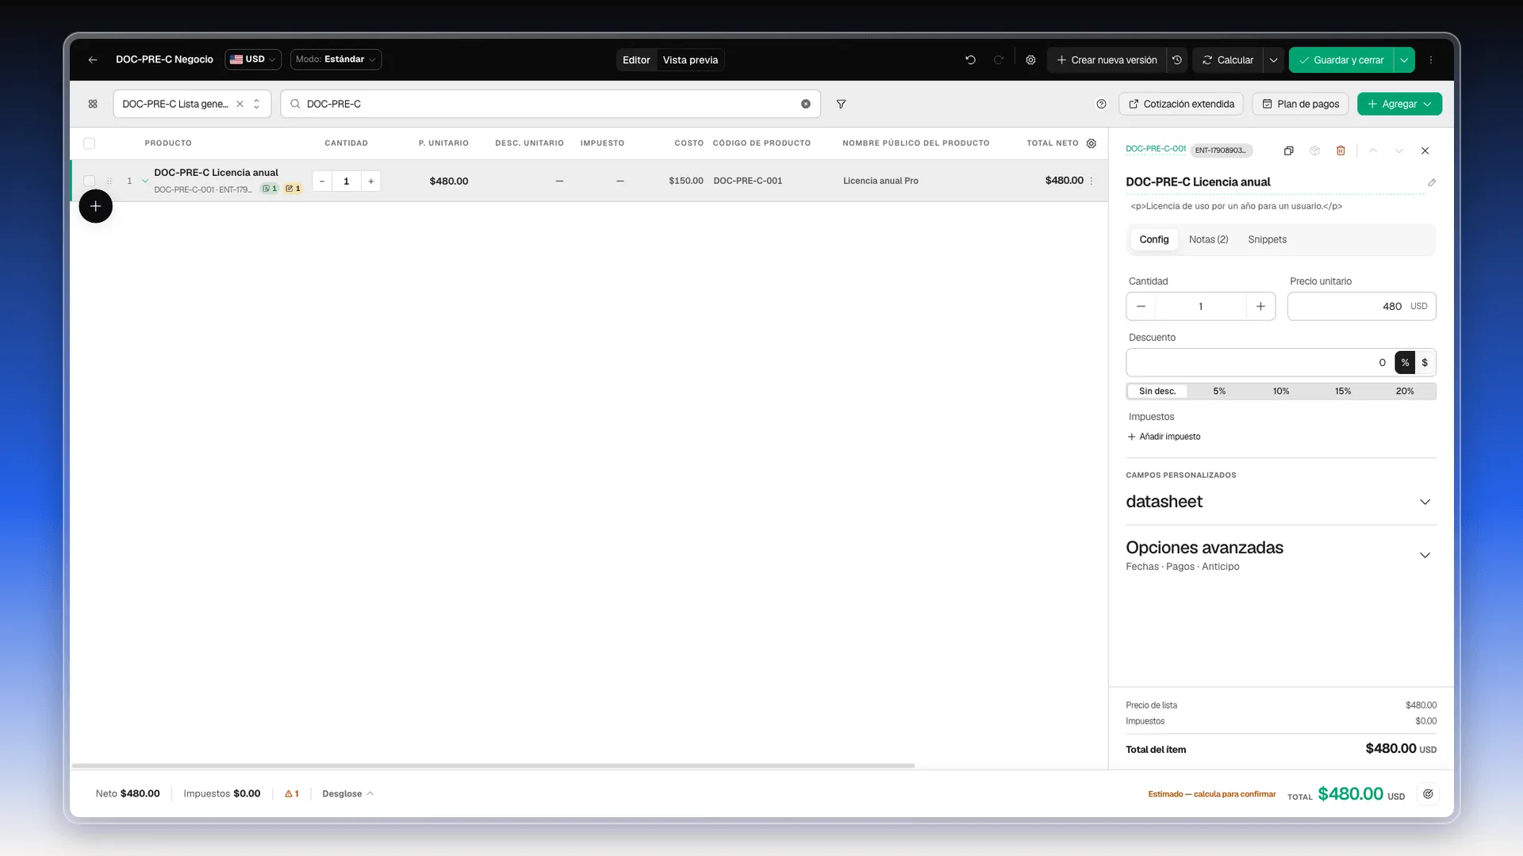Viewport: 1523px width, 856px height.
Task: Switch discount to percent mode
Action: point(1405,362)
